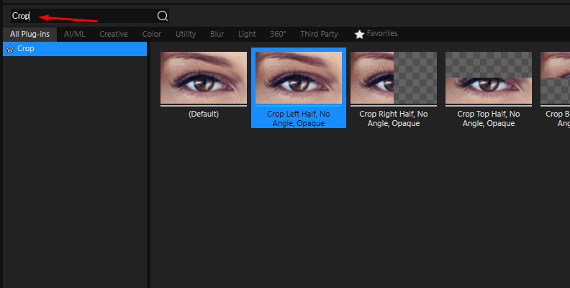Image resolution: width=570 pixels, height=288 pixels.
Task: Open the Utility tab
Action: (x=186, y=34)
